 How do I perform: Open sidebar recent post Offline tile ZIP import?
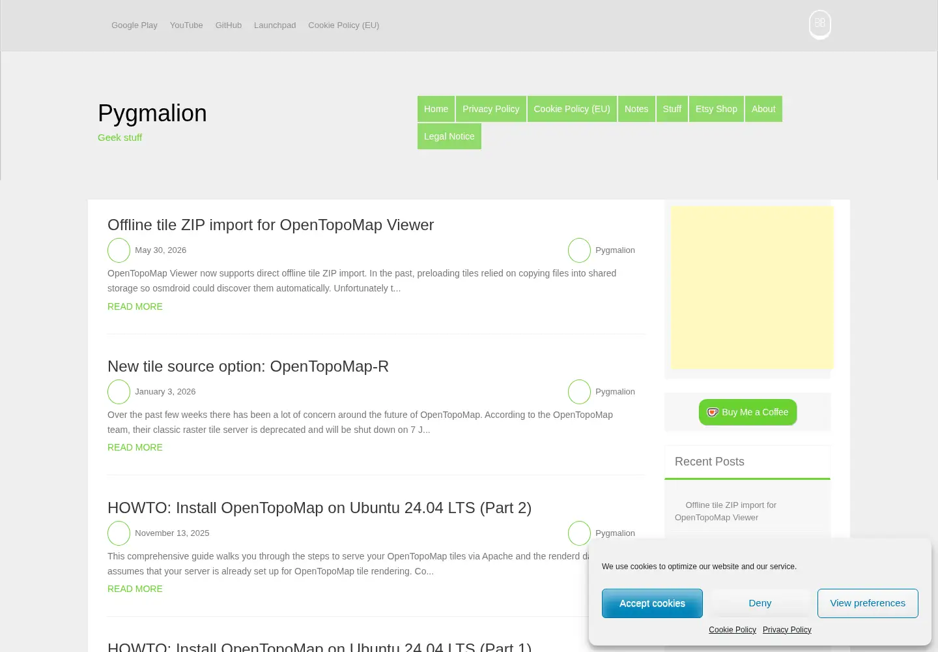pyautogui.click(x=726, y=511)
